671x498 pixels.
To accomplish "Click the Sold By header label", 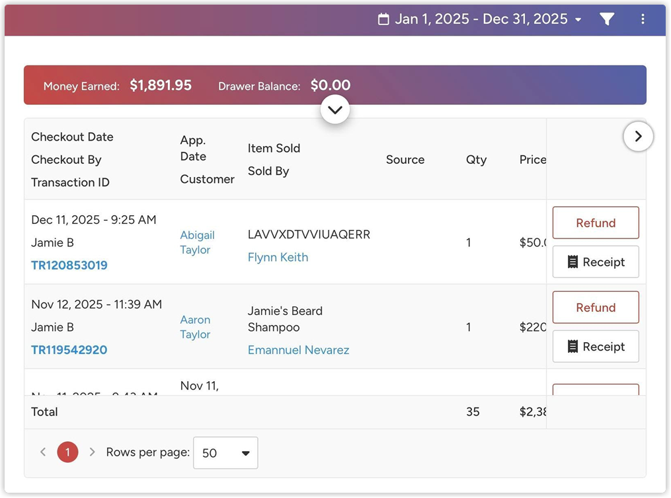I will pos(268,171).
